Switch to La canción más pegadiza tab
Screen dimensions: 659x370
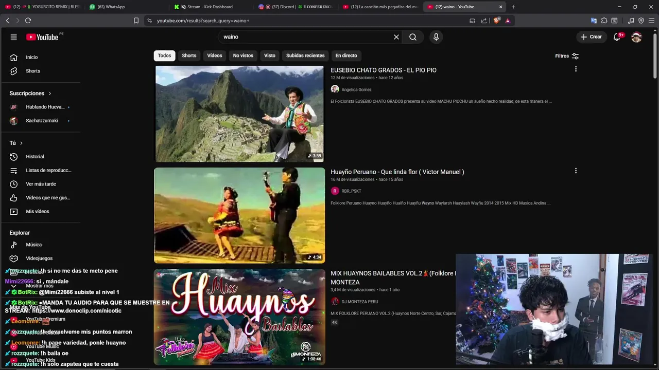point(380,7)
